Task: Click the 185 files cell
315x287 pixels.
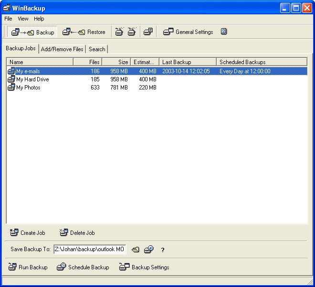Action: (x=95, y=79)
